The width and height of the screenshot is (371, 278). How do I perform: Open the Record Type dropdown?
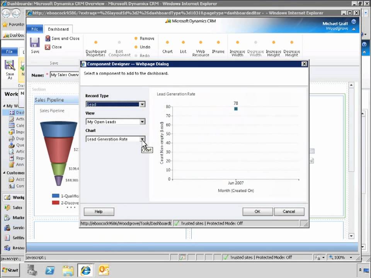142,104
